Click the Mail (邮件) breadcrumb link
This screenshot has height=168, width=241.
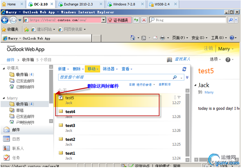pyautogui.click(x=10, y=60)
